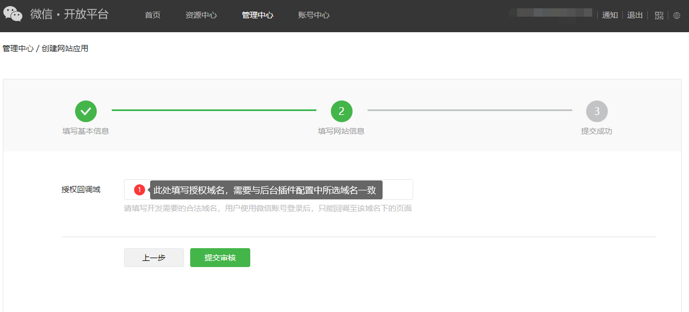Image resolution: width=689 pixels, height=312 pixels.
Task: Open 资源中心 in the top navigation
Action: (201, 16)
